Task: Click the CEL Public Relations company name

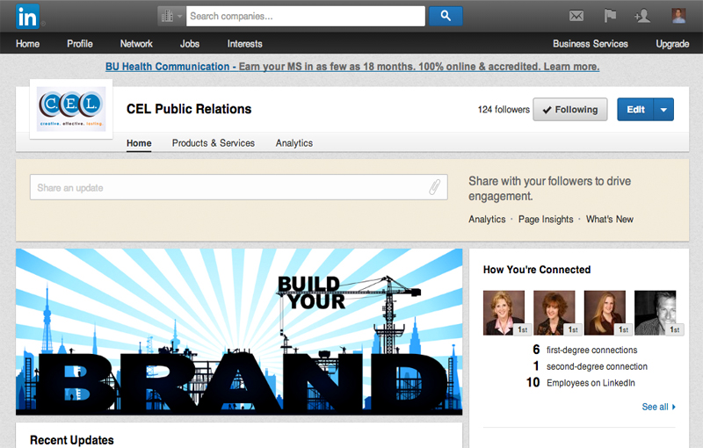Action: tap(189, 109)
